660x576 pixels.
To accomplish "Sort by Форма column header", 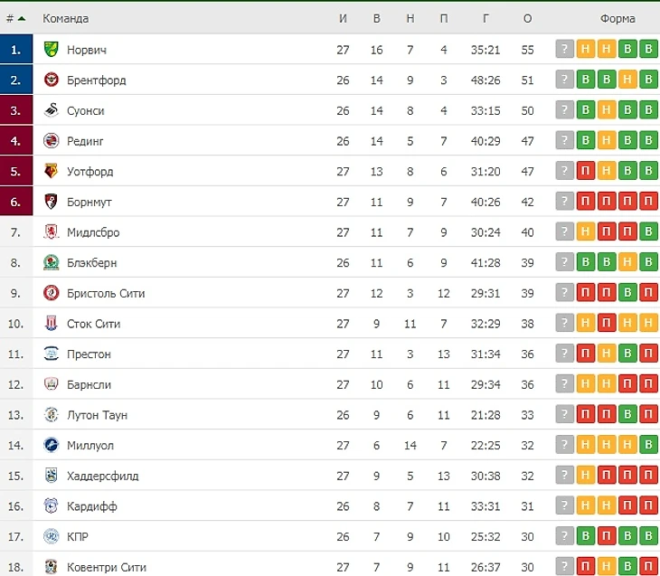I will coord(618,18).
